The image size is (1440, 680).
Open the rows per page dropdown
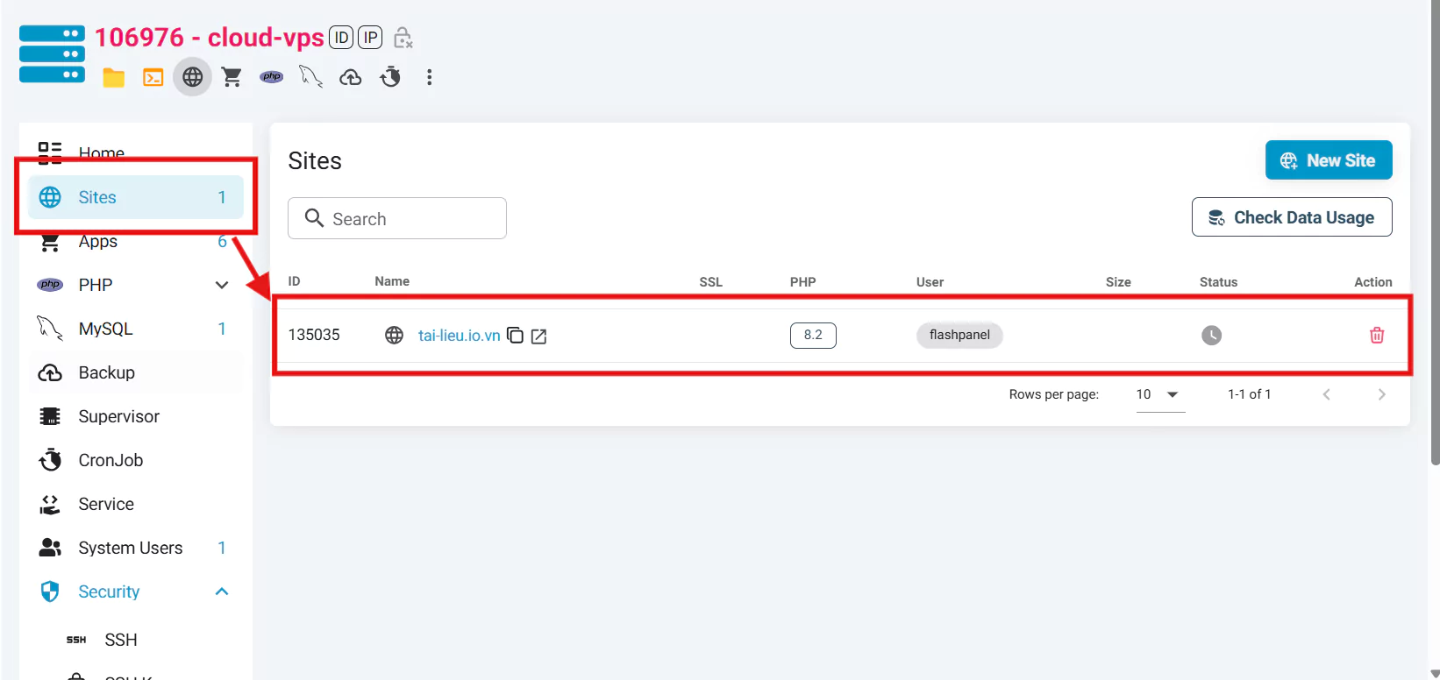[x=1159, y=395]
